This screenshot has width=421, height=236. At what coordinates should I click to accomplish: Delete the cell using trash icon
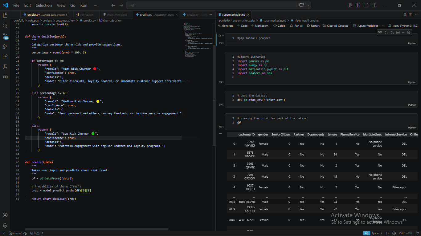click(x=409, y=32)
